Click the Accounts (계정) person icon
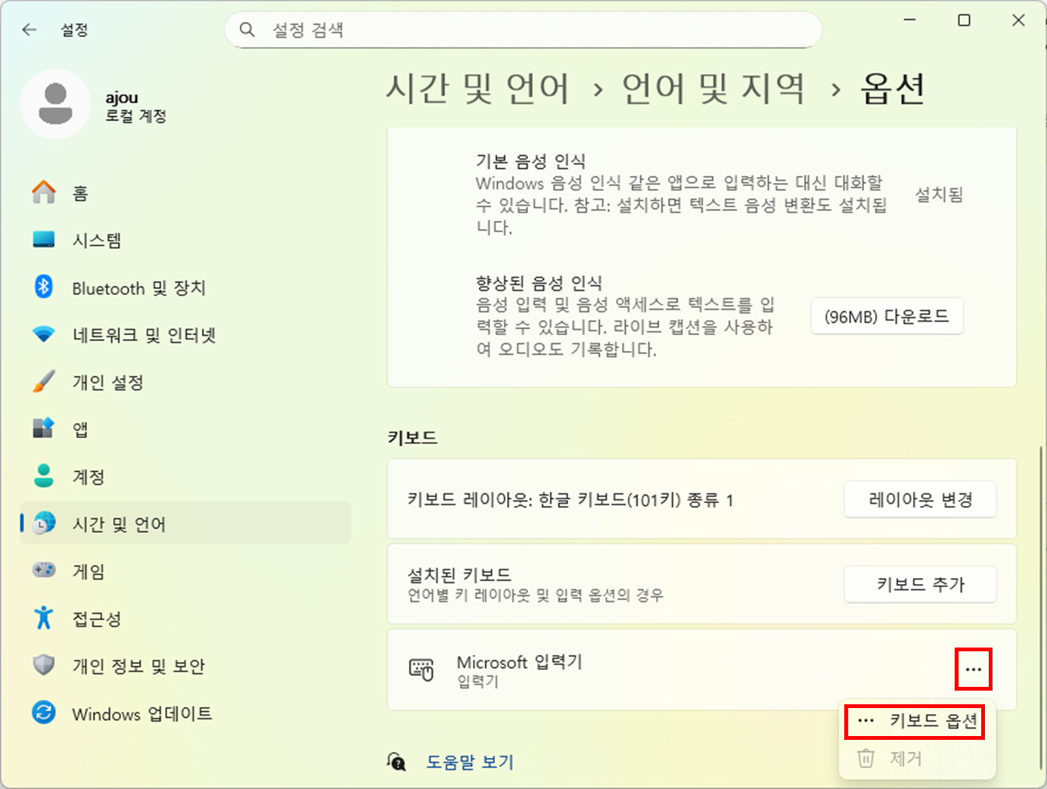 pos(44,477)
